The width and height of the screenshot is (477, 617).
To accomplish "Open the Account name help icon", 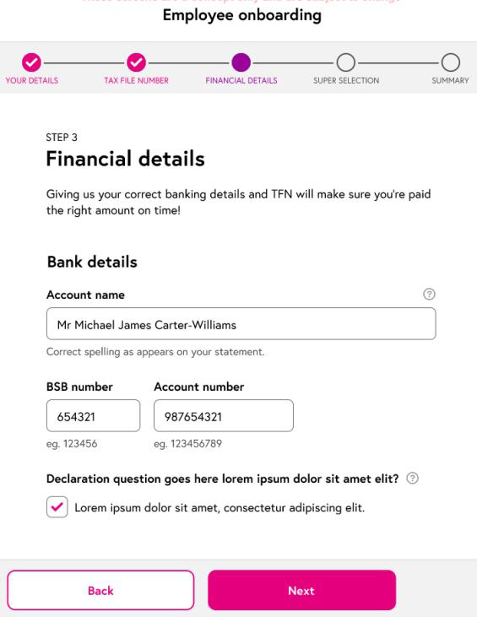I will pyautogui.click(x=429, y=294).
